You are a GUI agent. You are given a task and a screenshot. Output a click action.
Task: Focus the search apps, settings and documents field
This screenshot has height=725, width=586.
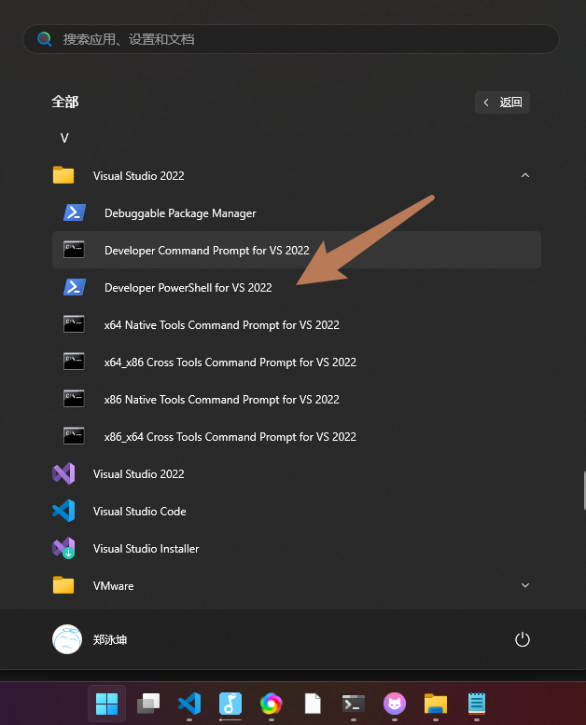pyautogui.click(x=291, y=39)
